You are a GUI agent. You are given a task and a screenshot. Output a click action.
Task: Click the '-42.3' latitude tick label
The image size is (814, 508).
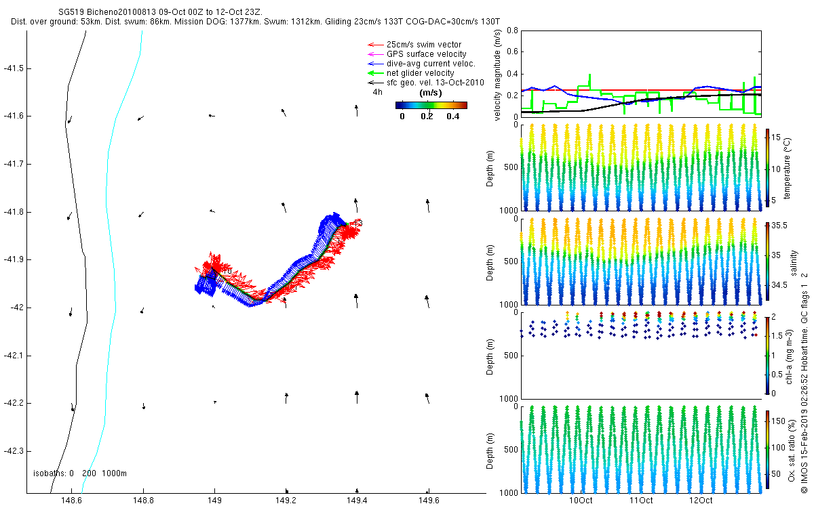(x=14, y=451)
